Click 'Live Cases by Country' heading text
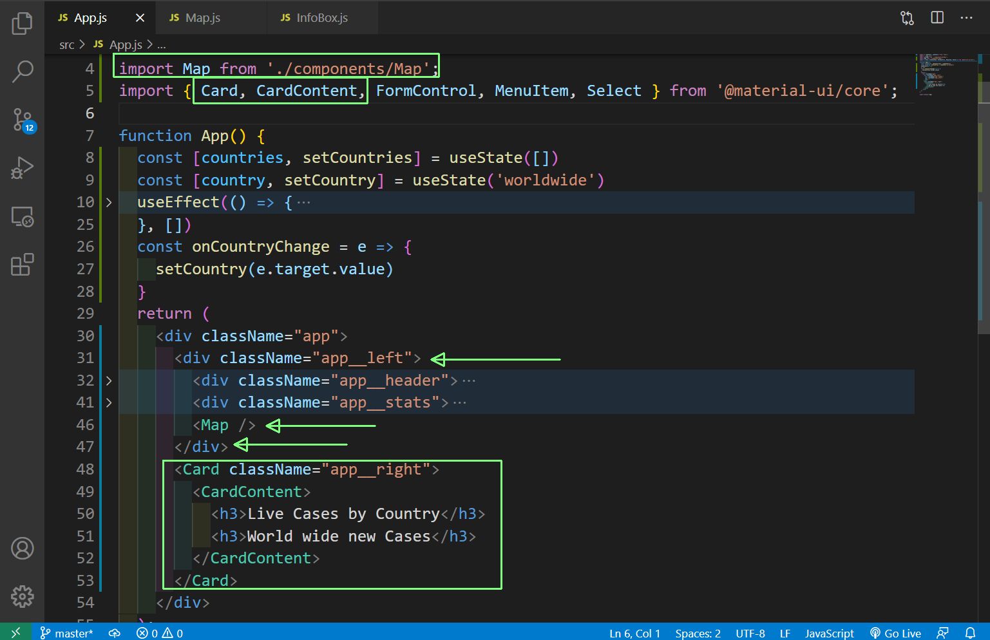The height and width of the screenshot is (640, 990). [x=343, y=514]
